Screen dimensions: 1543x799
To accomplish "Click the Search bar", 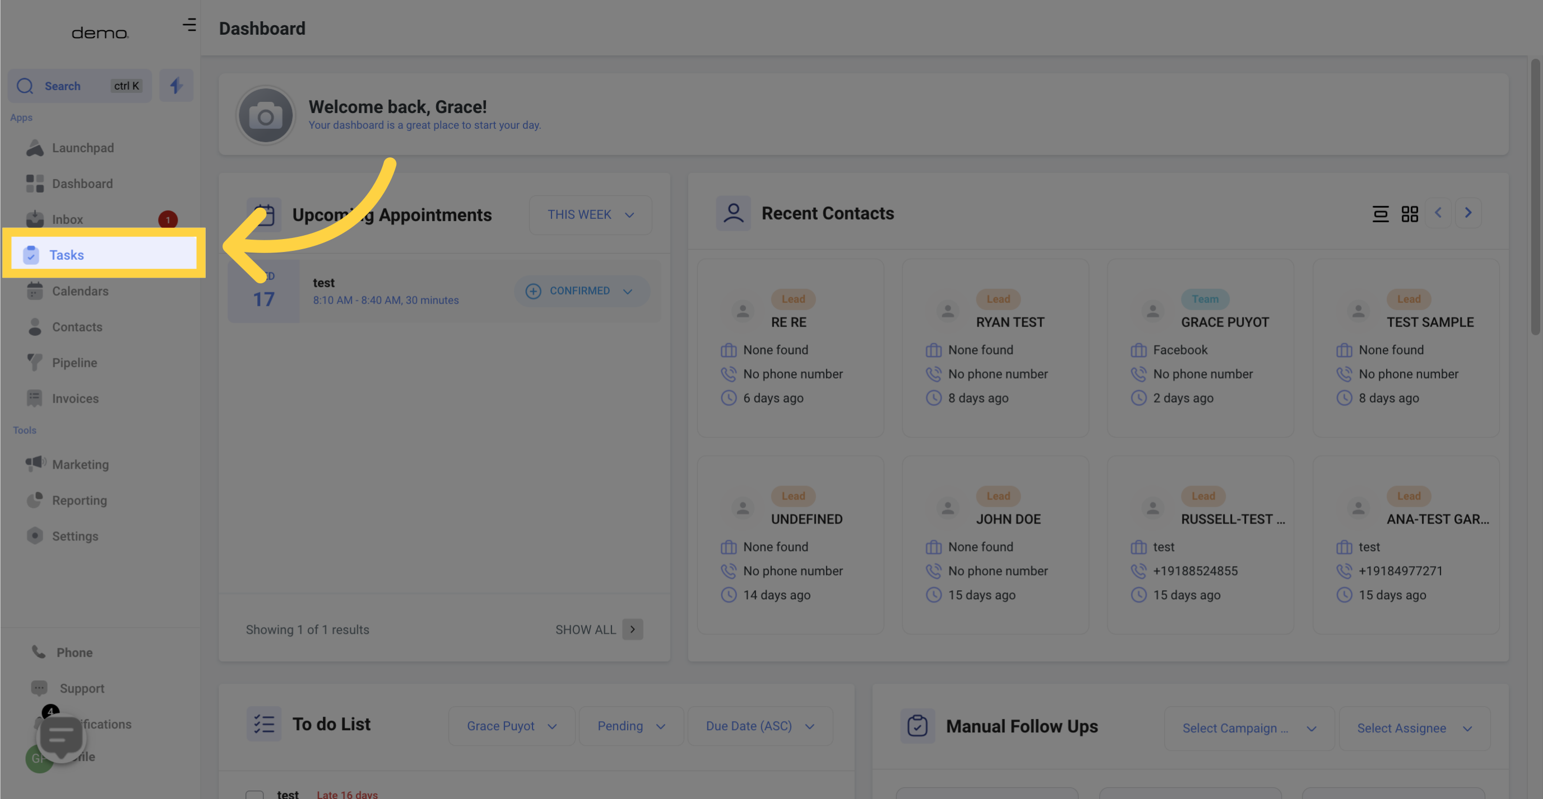I will point(80,85).
